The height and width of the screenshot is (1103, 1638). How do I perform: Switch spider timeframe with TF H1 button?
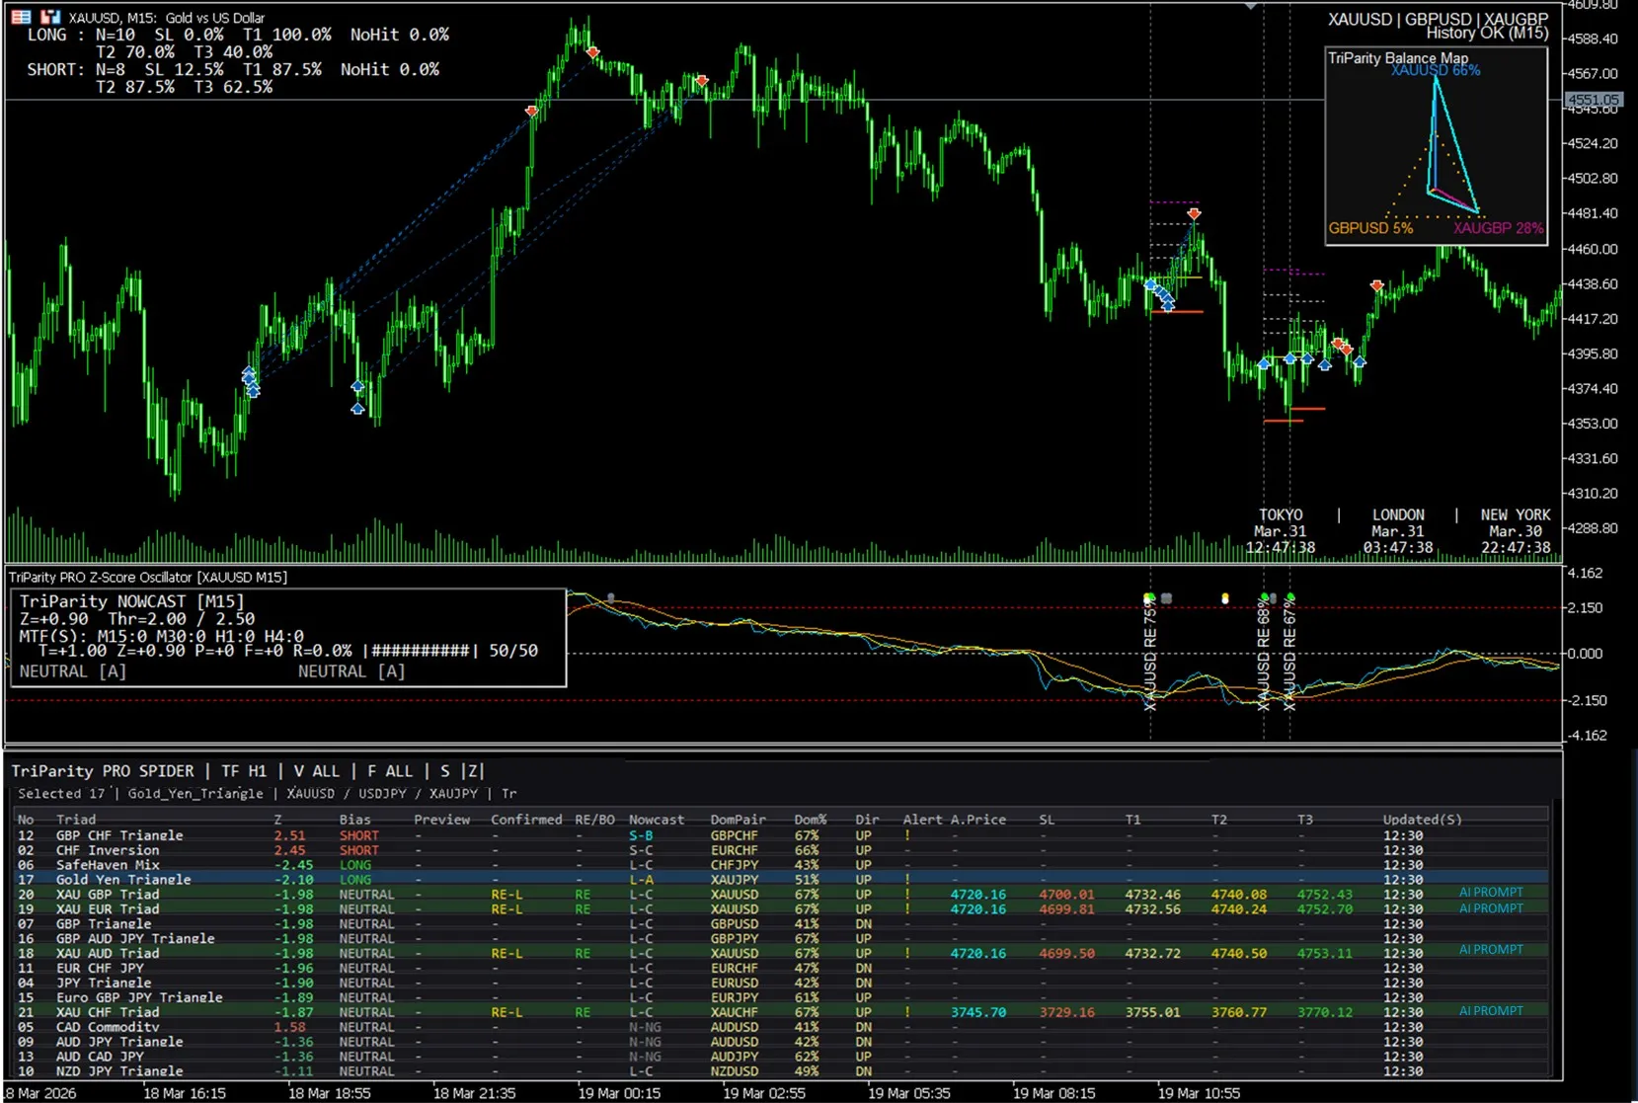click(x=244, y=771)
